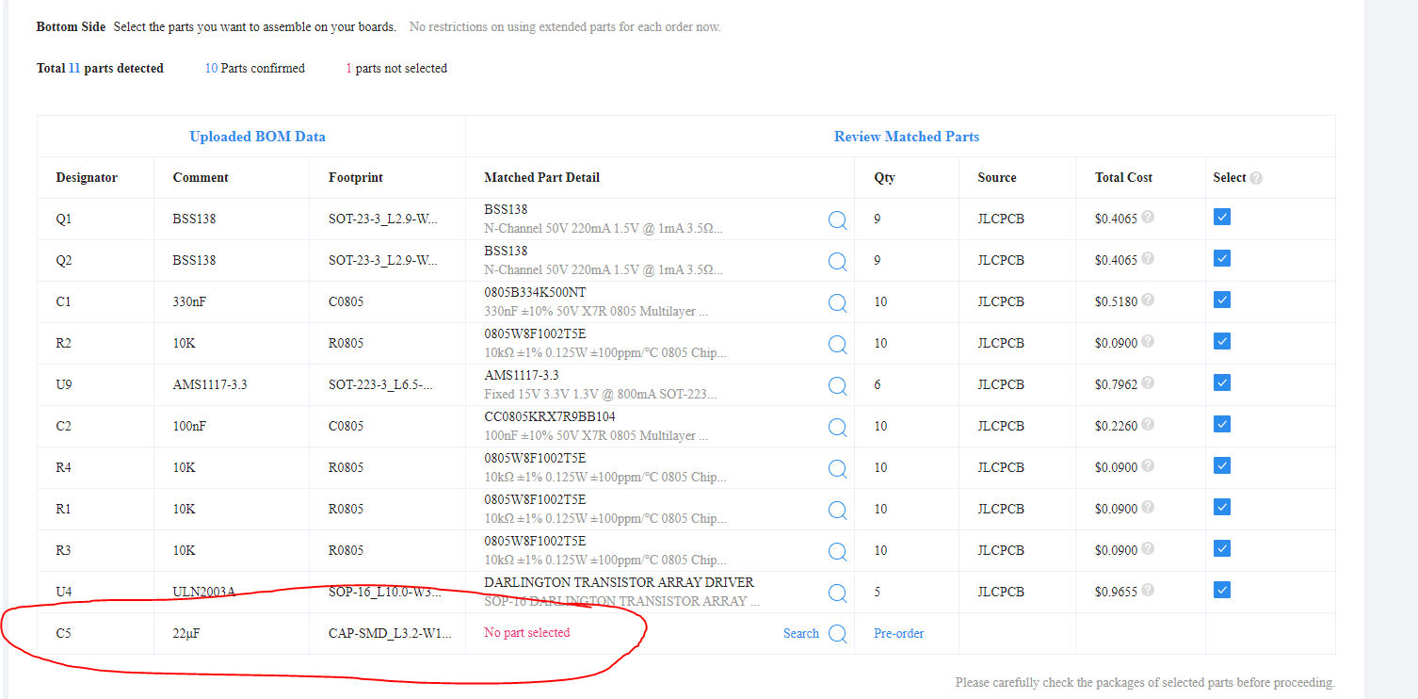Uncheck the U4 ULN2003A select checkbox
Screen dimensions: 1418x699
(x=1221, y=589)
